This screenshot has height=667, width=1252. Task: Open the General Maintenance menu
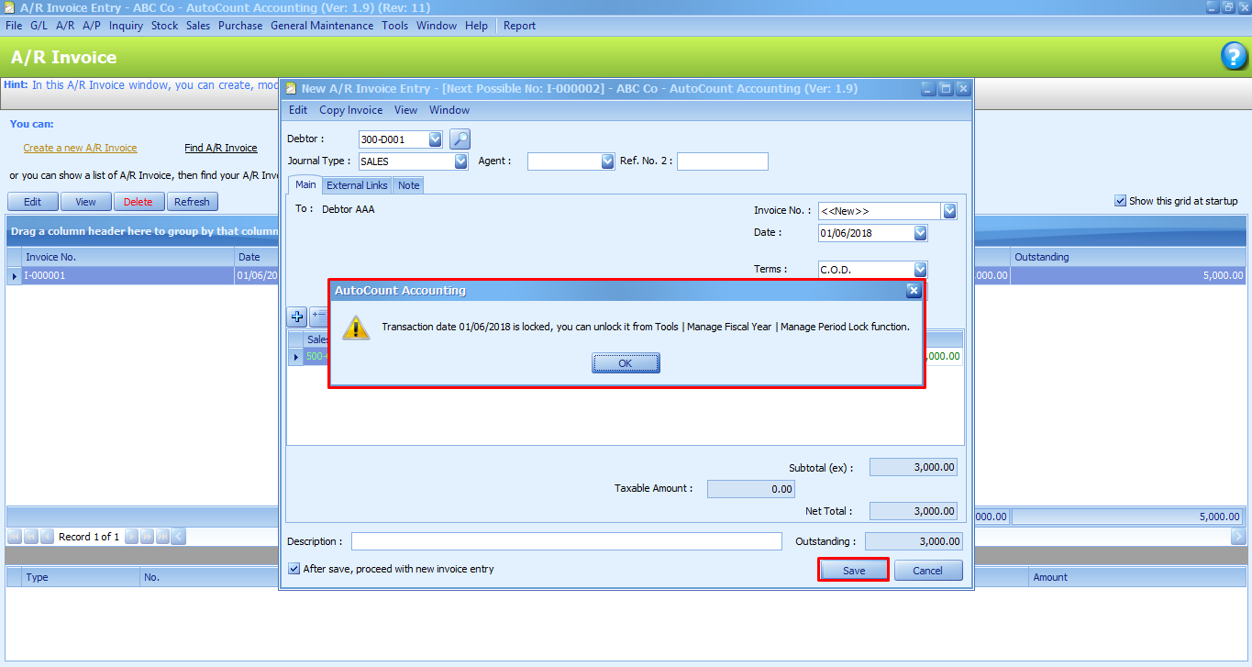click(322, 26)
